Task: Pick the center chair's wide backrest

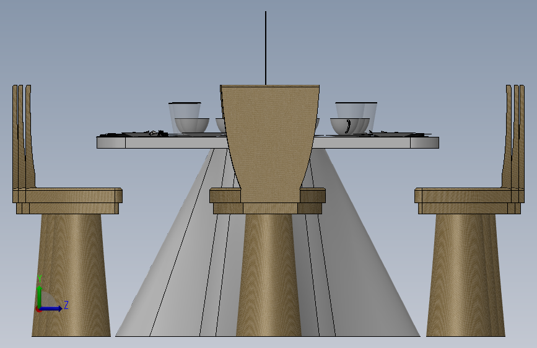Action: (x=270, y=144)
